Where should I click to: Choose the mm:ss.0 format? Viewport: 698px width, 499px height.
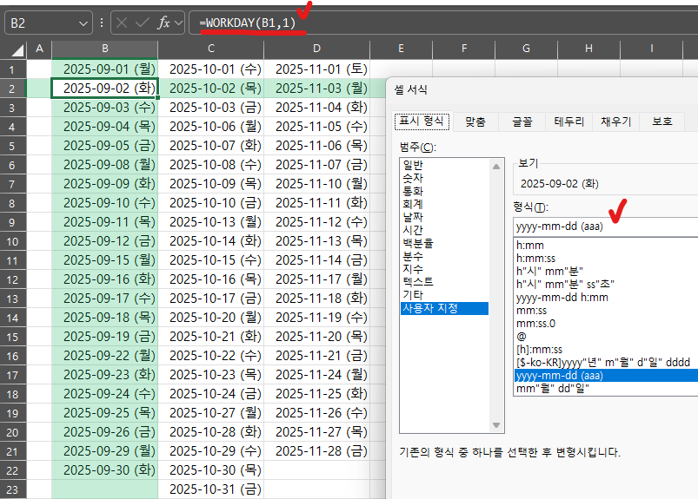pos(606,324)
